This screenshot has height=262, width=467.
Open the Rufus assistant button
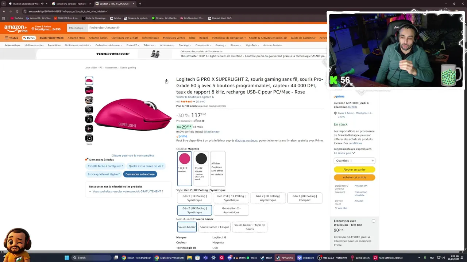(29, 38)
